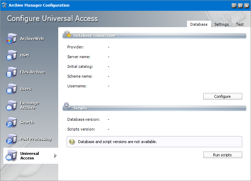Click the Run scripts button

point(222,155)
